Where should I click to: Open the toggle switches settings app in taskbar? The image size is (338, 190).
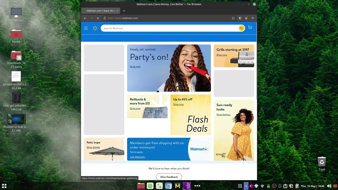[159, 186]
